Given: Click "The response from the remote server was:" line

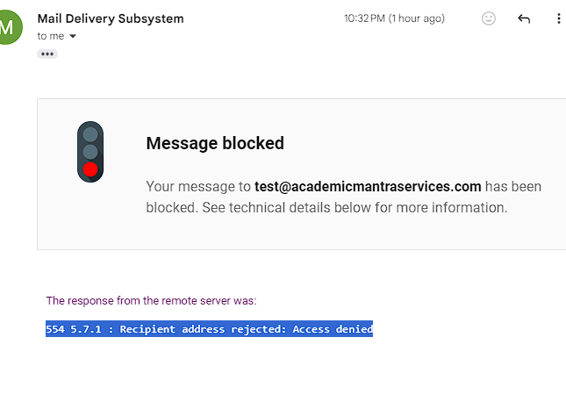Looking at the screenshot, I should click(151, 300).
